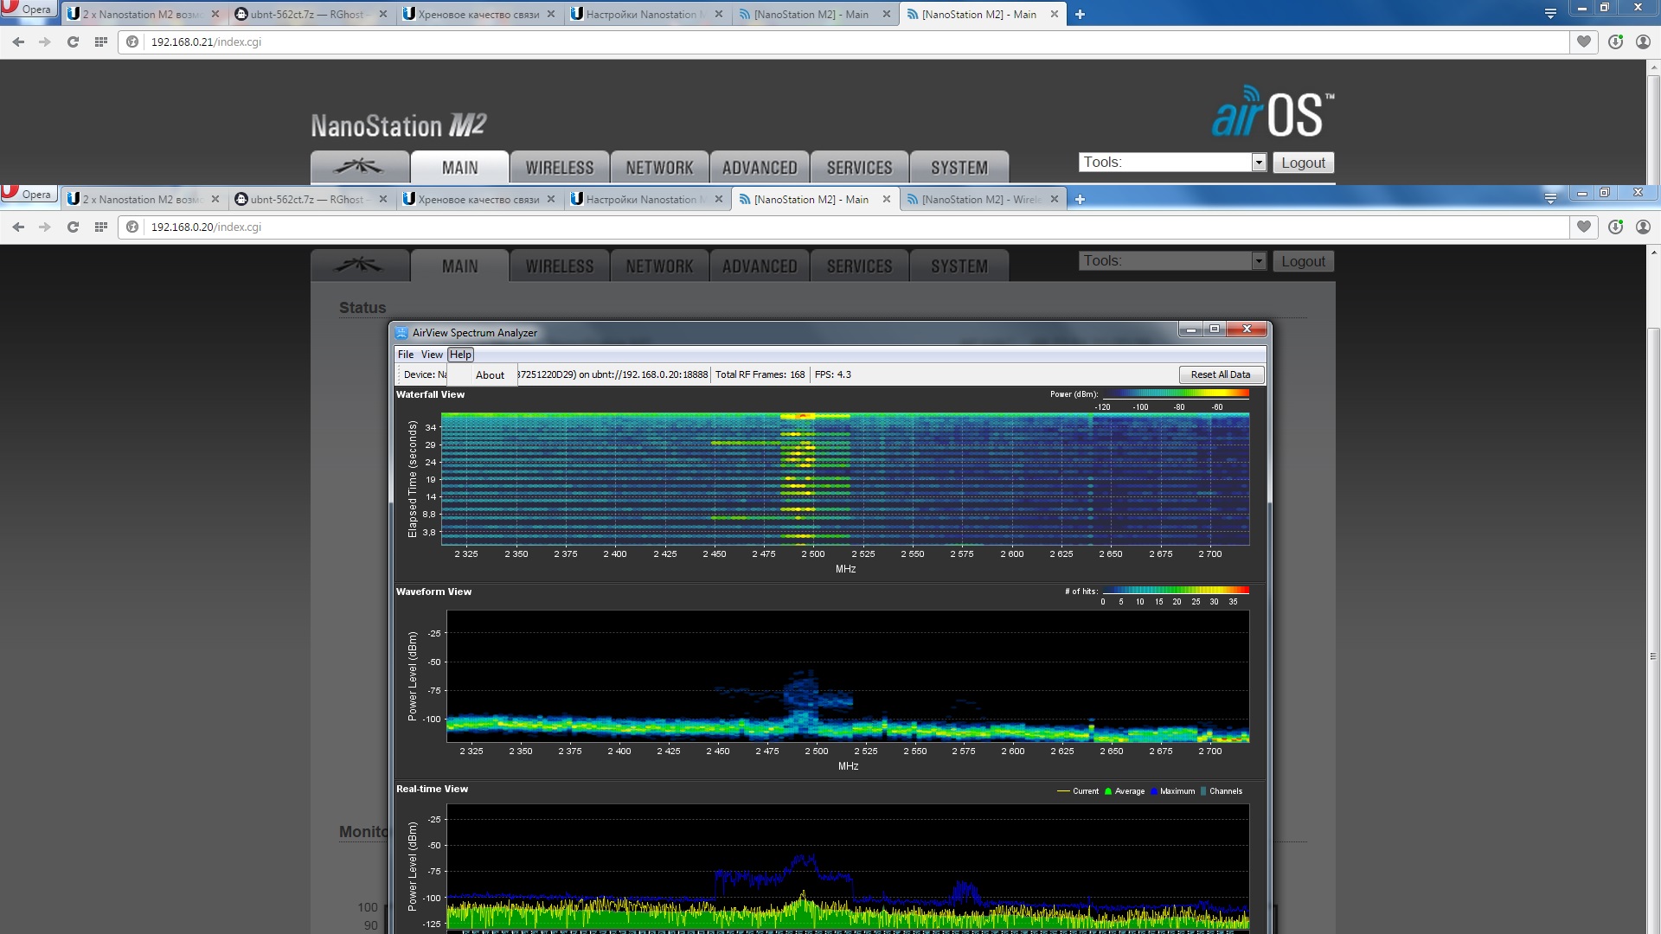Screen dimensions: 1661x934
Task: Open the File menu in AirView
Action: point(406,355)
